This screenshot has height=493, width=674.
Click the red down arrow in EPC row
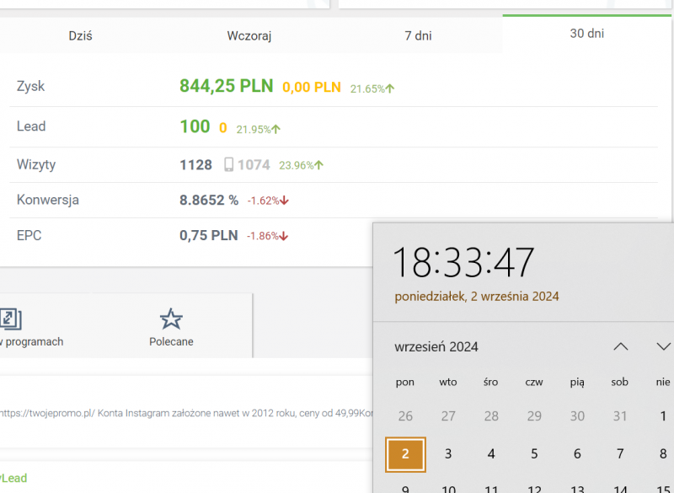click(284, 236)
